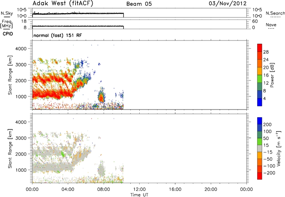This screenshot has width=285, height=197.
Task: Click the '60' Nave axis tick
Action: coord(255,21)
